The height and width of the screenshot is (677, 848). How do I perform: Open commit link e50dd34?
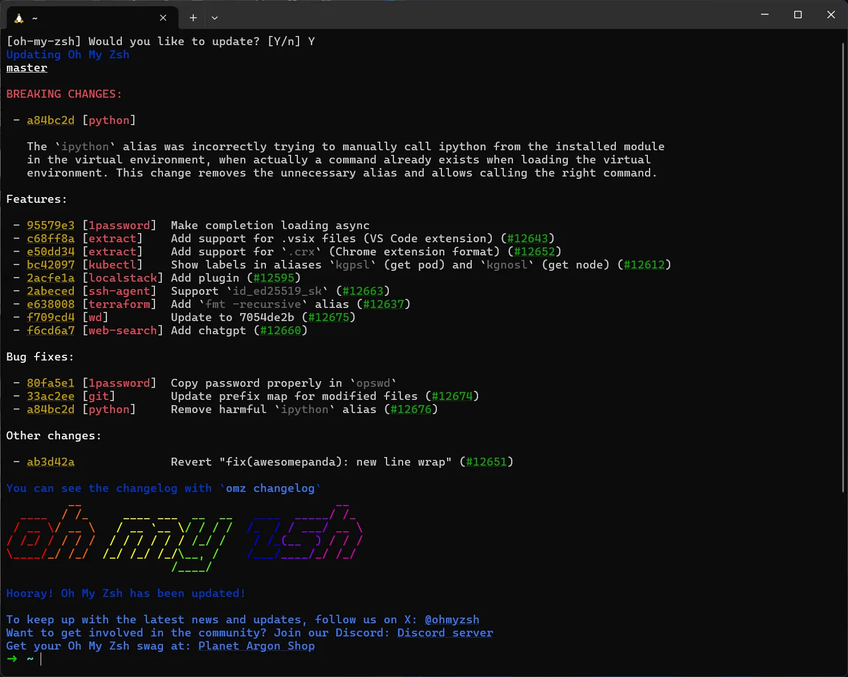click(50, 251)
